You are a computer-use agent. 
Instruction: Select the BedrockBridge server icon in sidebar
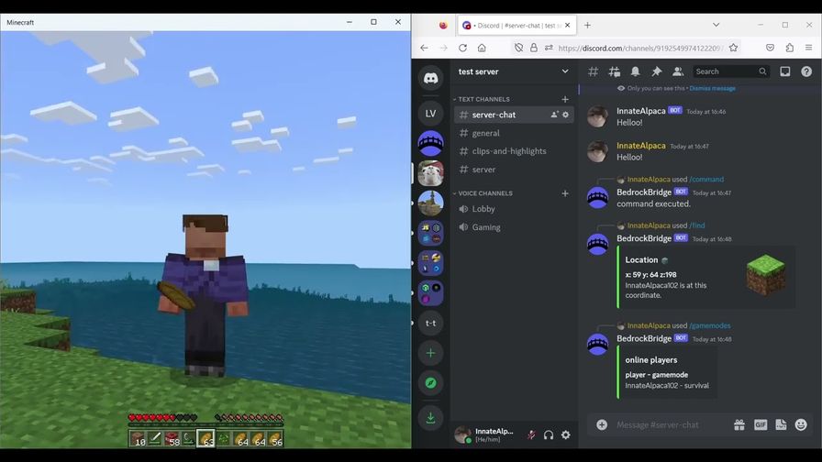click(430, 143)
